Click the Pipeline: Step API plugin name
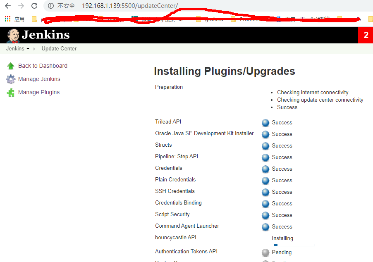This screenshot has height=262, width=373. click(177, 157)
